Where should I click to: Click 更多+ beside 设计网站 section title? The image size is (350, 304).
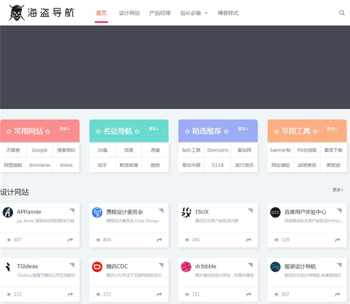(x=338, y=190)
